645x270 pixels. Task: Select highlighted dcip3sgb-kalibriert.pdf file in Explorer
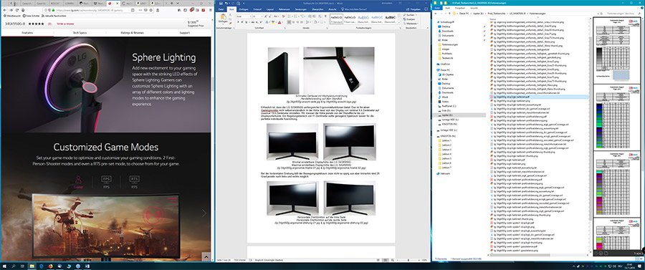[x=539, y=97]
